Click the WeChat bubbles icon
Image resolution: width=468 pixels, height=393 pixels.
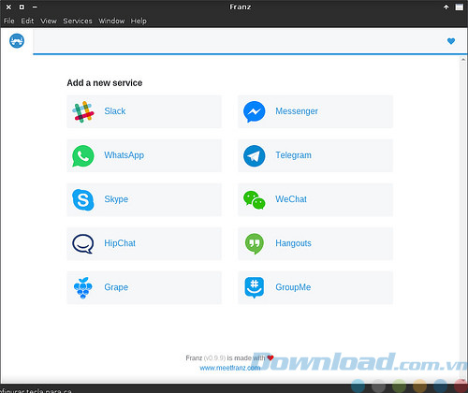[x=255, y=200]
